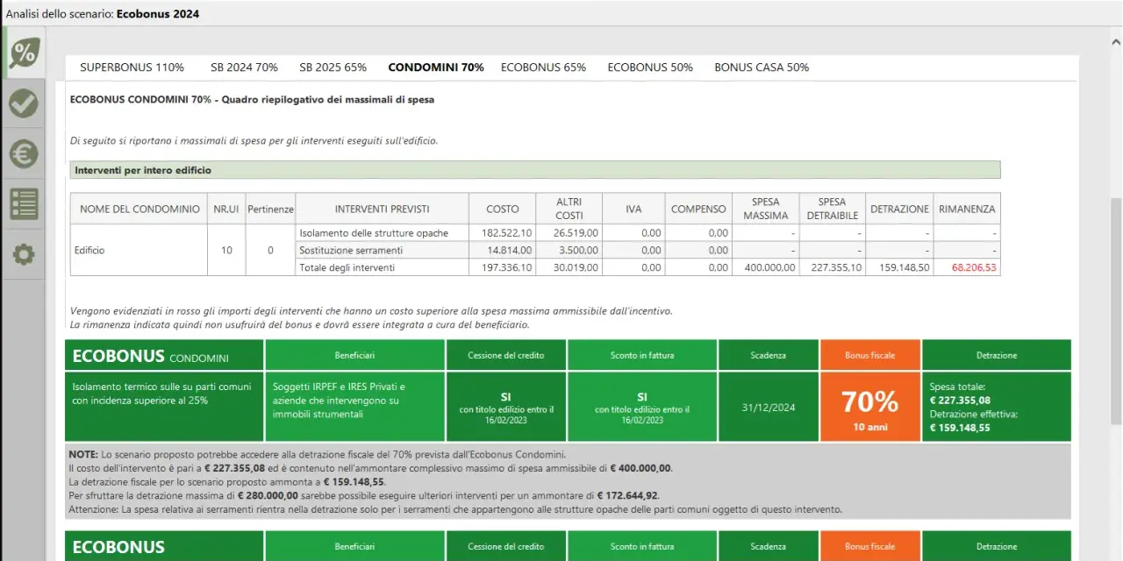
Task: Switch to BONUS CASA 50% tab
Action: pyautogui.click(x=762, y=67)
